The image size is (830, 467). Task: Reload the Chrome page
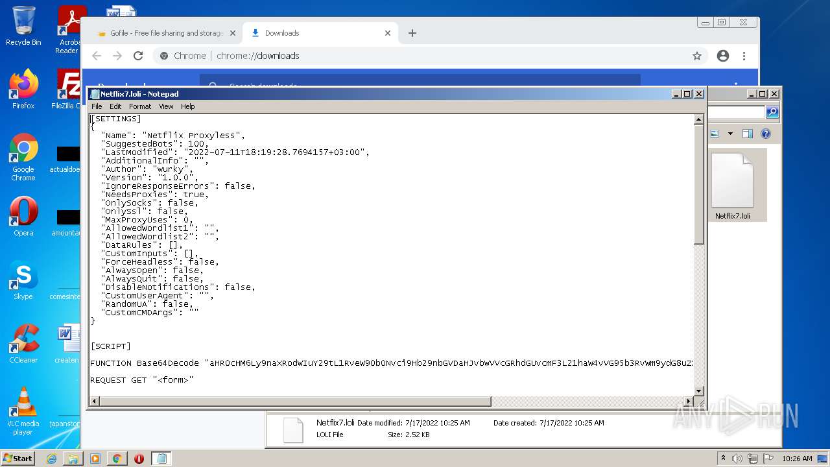click(x=138, y=56)
